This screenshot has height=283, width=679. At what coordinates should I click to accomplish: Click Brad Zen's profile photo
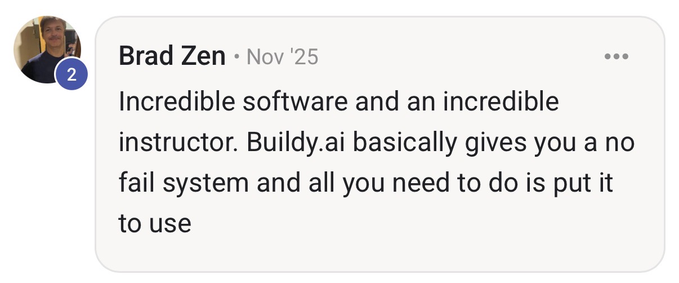(x=47, y=50)
